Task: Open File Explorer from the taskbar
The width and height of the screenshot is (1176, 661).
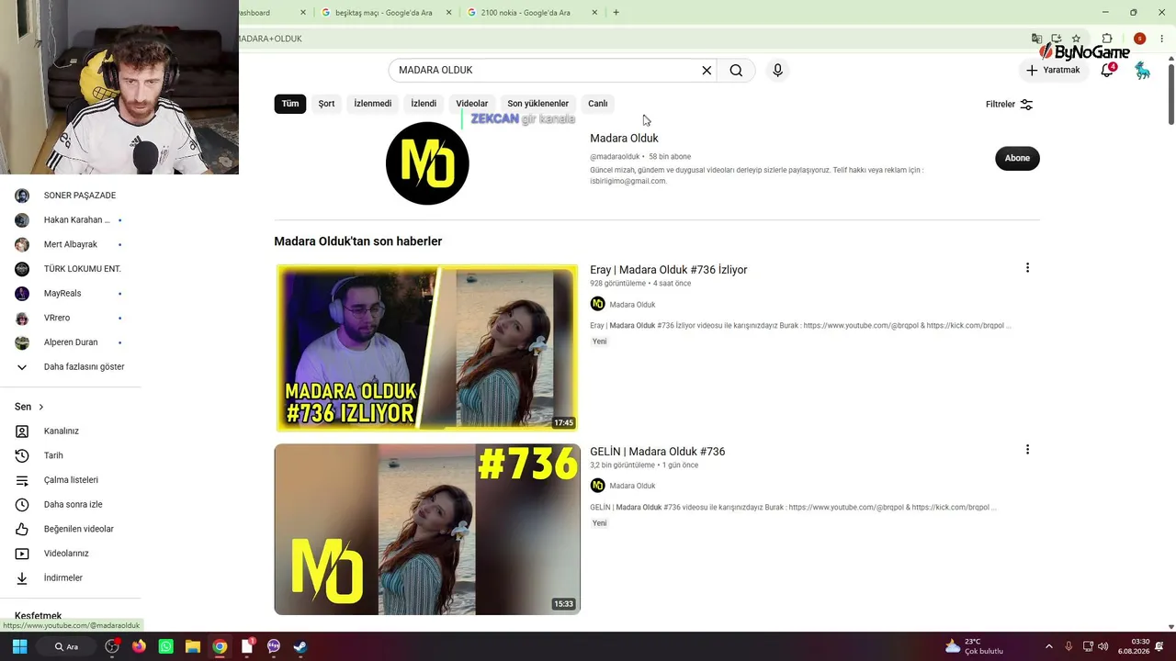Action: tap(193, 646)
